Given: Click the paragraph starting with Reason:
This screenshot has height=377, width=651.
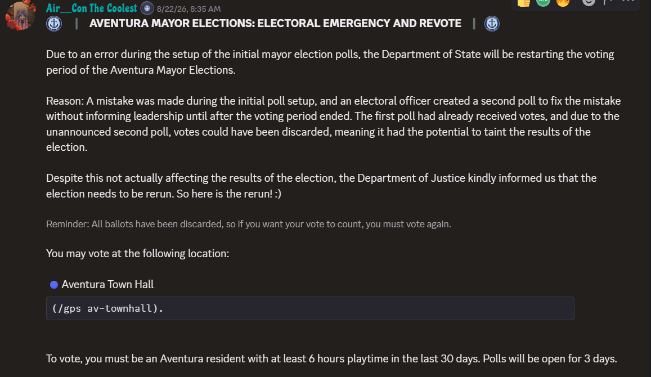Looking at the screenshot, I should [x=334, y=124].
